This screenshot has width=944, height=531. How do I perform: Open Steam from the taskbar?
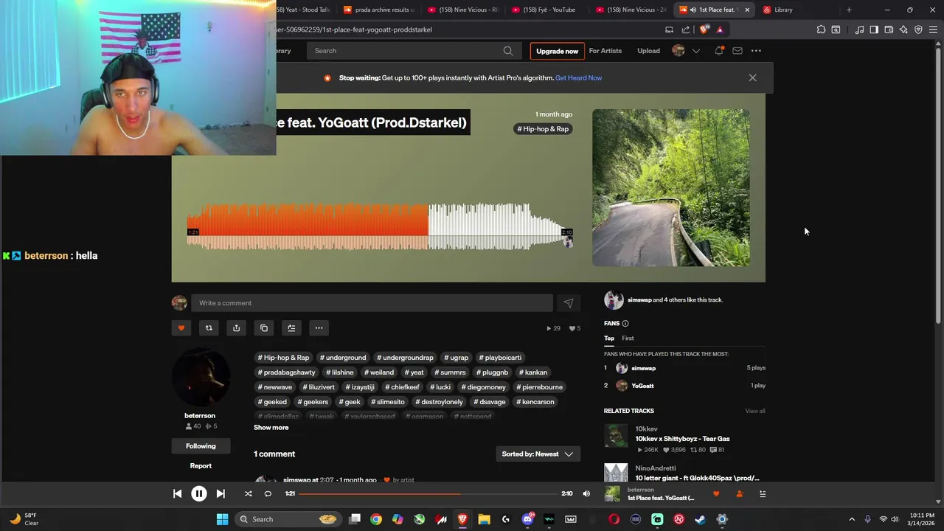[x=700, y=519]
